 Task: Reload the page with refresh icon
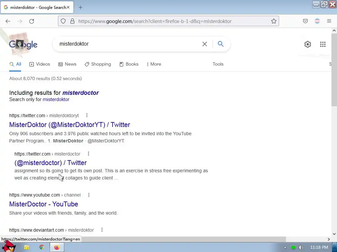click(x=32, y=21)
